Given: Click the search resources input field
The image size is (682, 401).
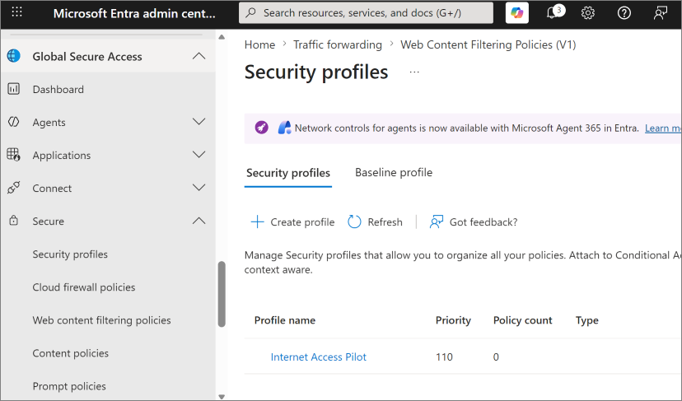Looking at the screenshot, I should (366, 13).
